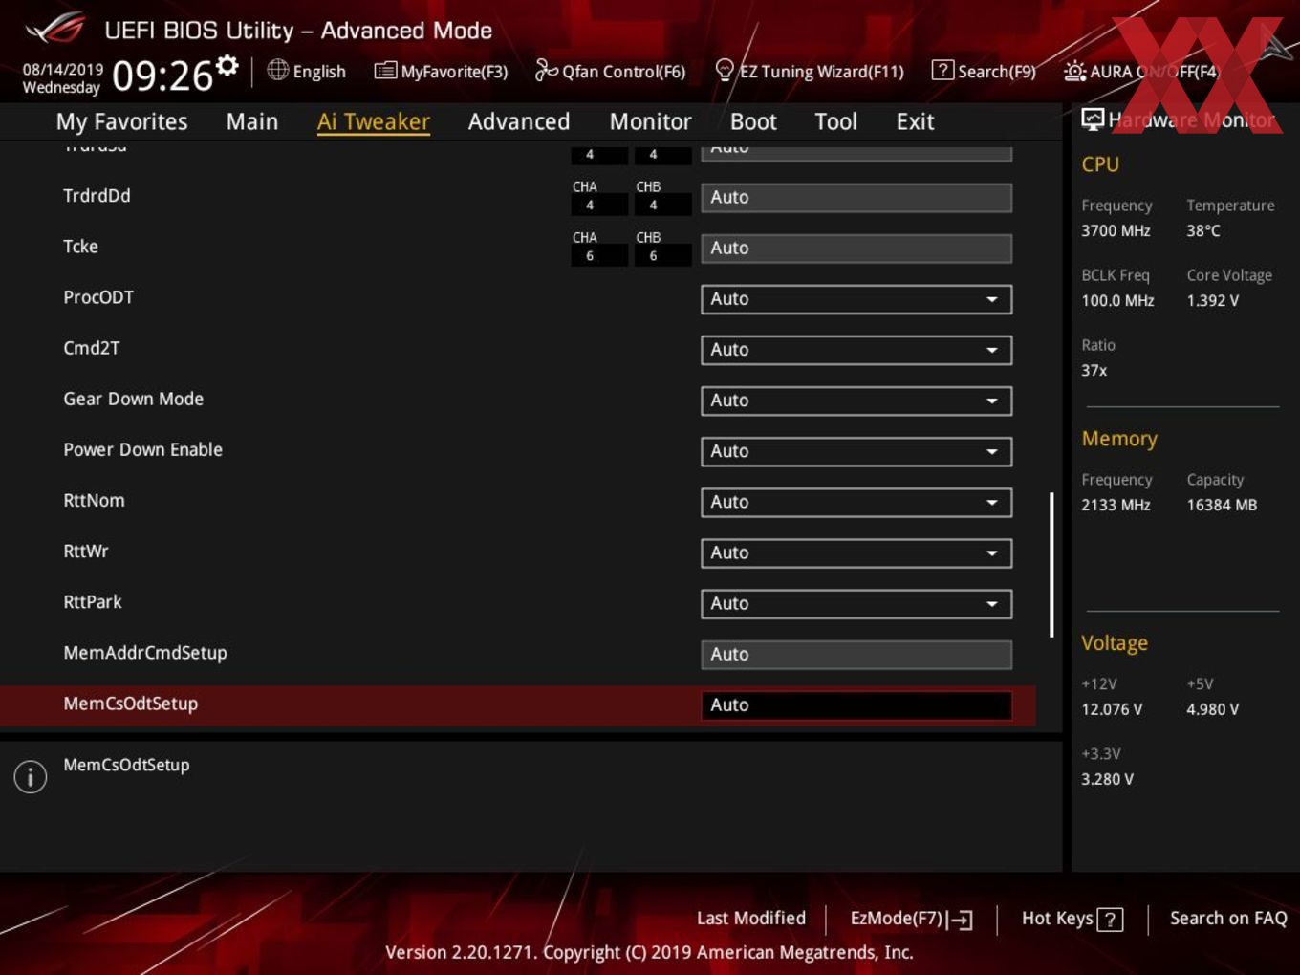Click the TrdrdDd Auto input field
The image size is (1300, 975).
(856, 198)
